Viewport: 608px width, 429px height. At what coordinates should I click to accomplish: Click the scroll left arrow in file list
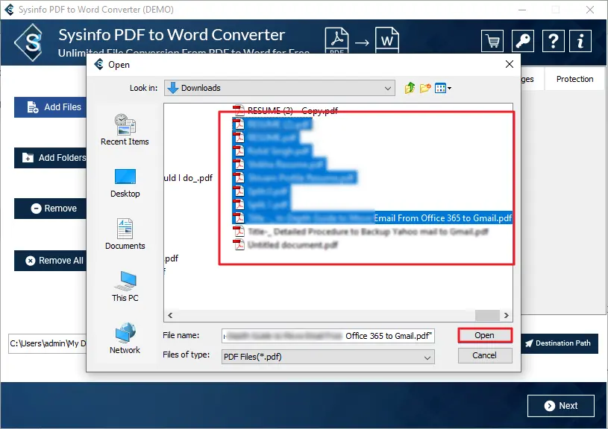[170, 316]
